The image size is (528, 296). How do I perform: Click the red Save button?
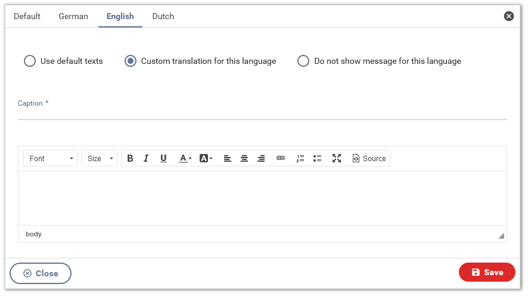tap(487, 272)
